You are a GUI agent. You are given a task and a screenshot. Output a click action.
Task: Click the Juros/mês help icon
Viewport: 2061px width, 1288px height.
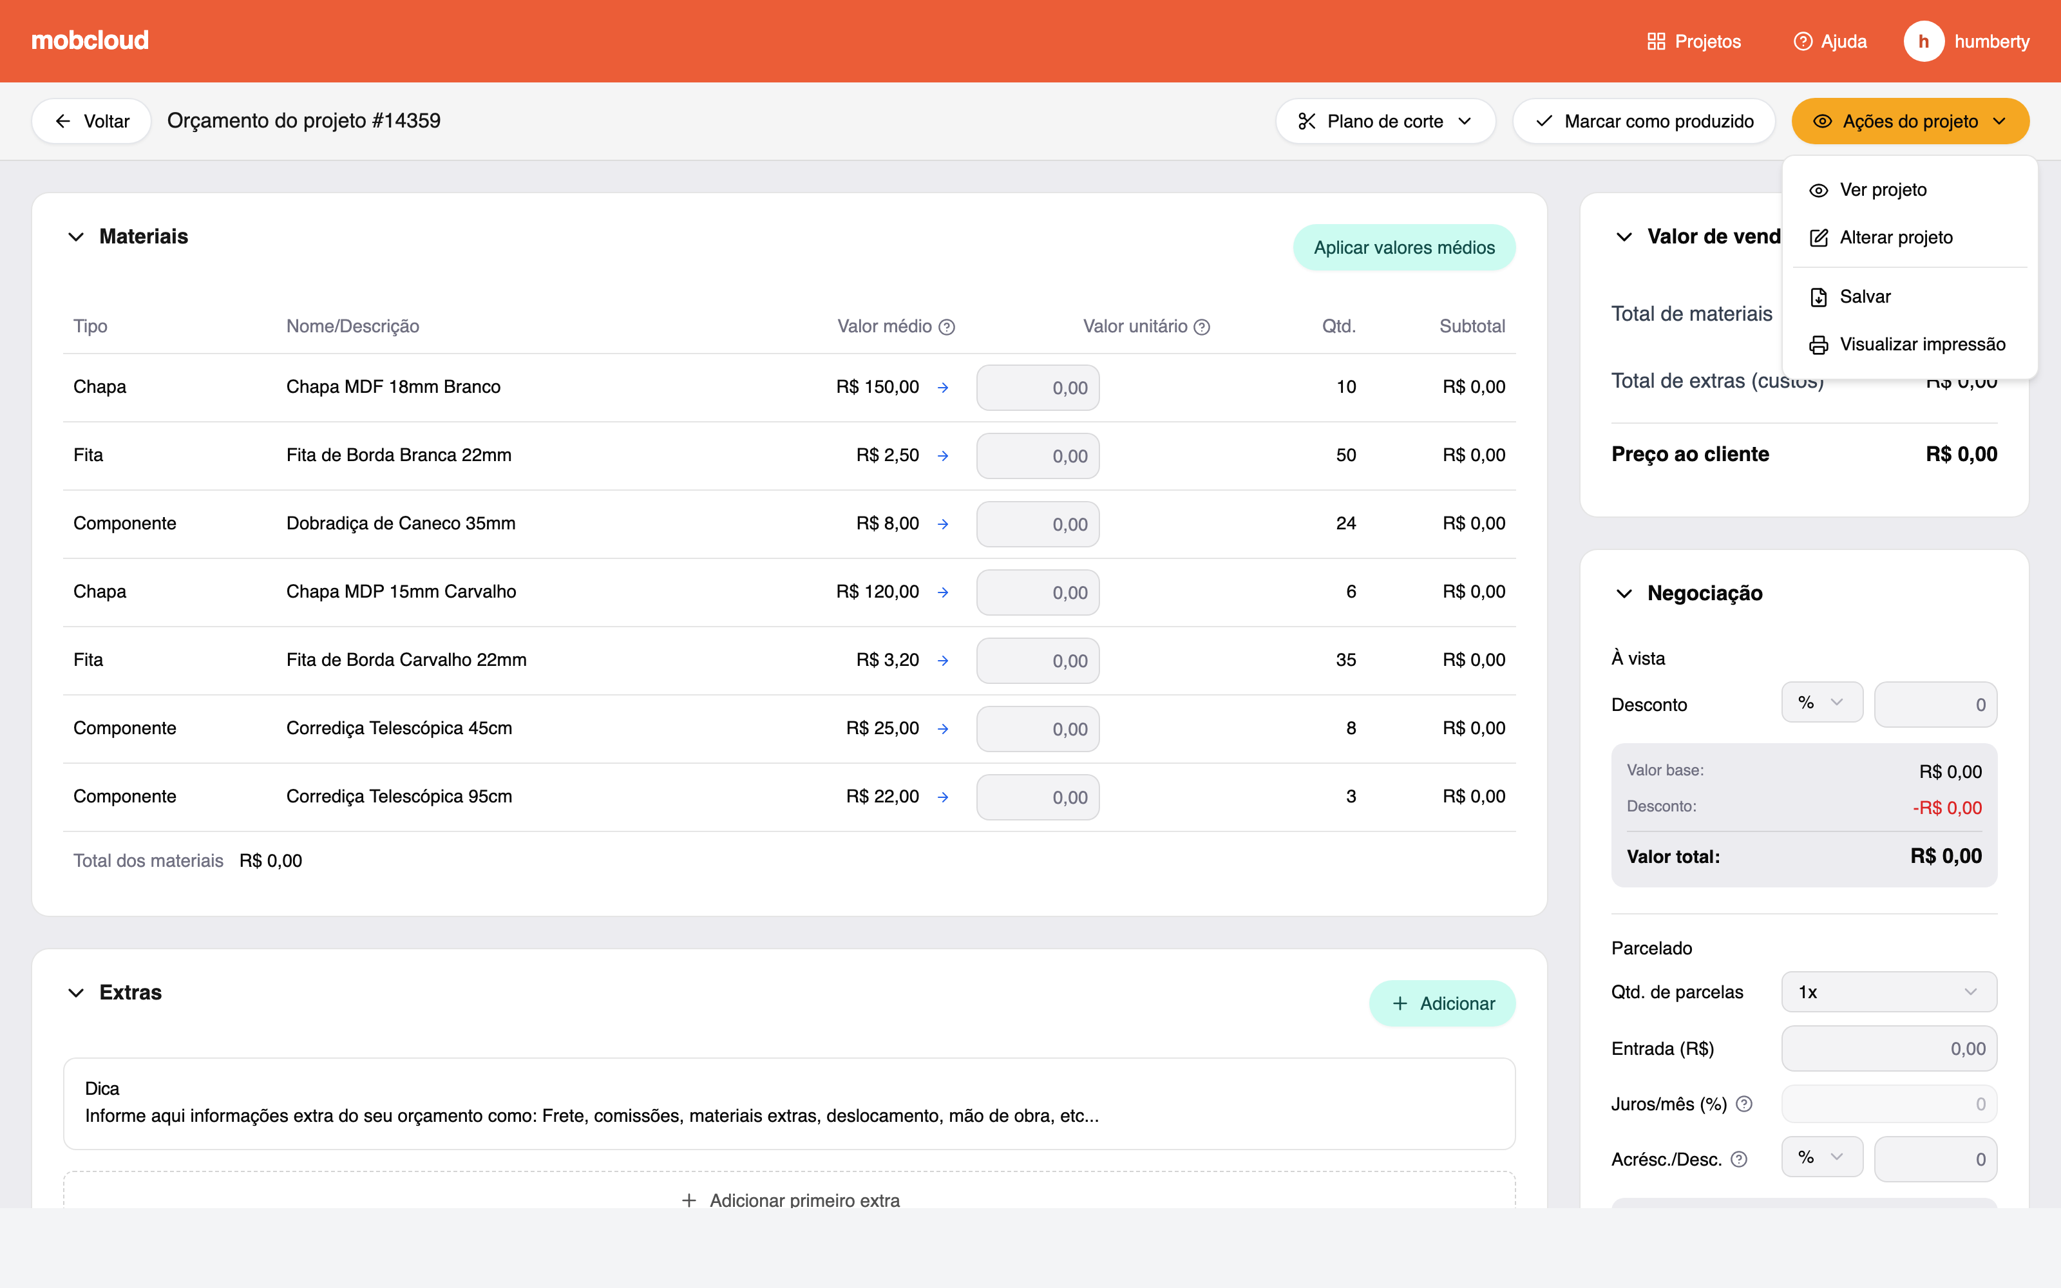point(1743,1104)
